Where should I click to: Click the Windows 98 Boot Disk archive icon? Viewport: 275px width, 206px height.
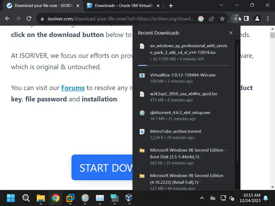pos(142,150)
